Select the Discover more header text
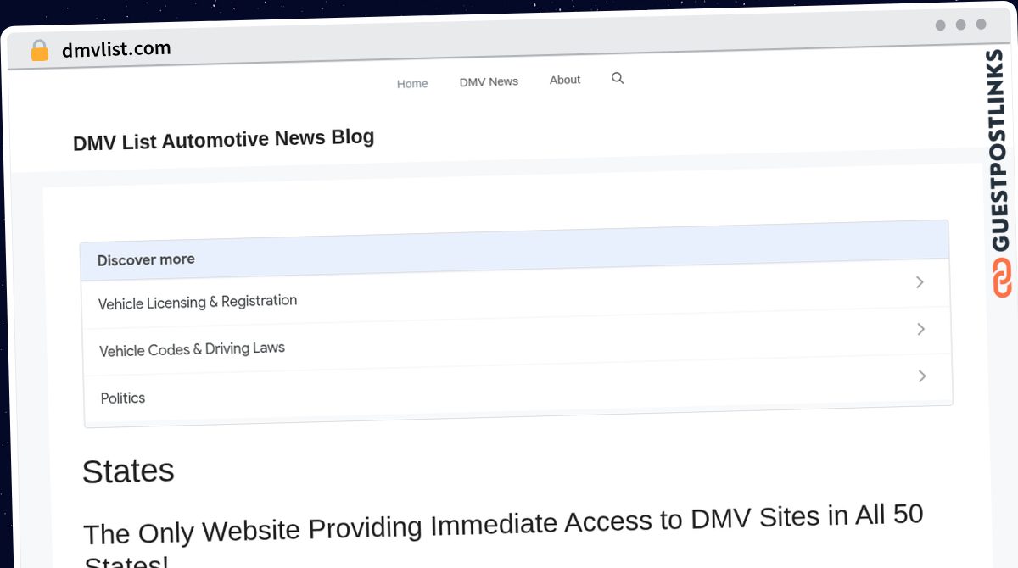 (146, 259)
